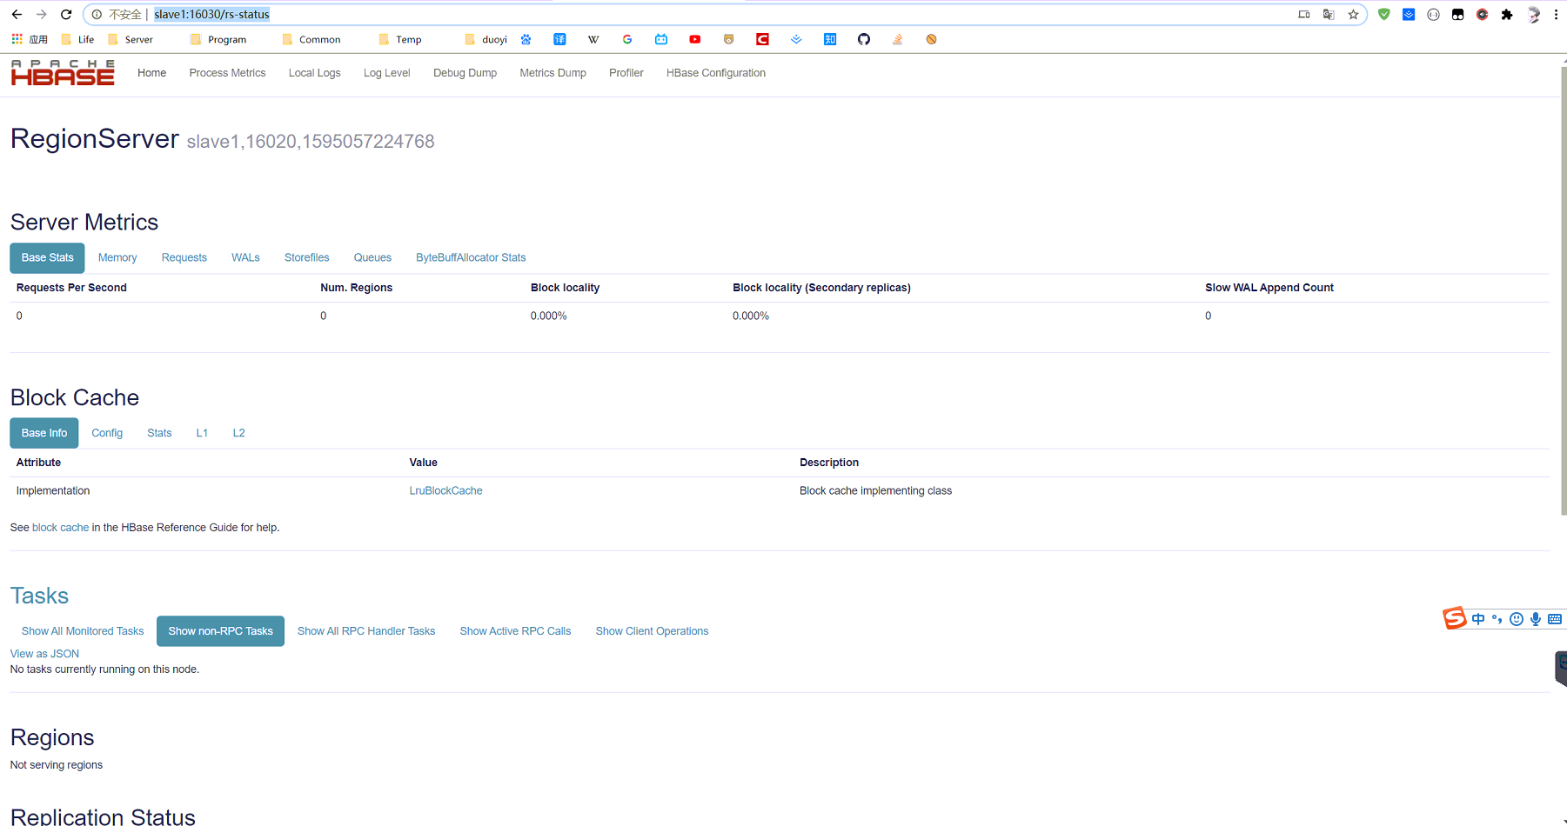Open the Life bookmark folder

pyautogui.click(x=77, y=39)
